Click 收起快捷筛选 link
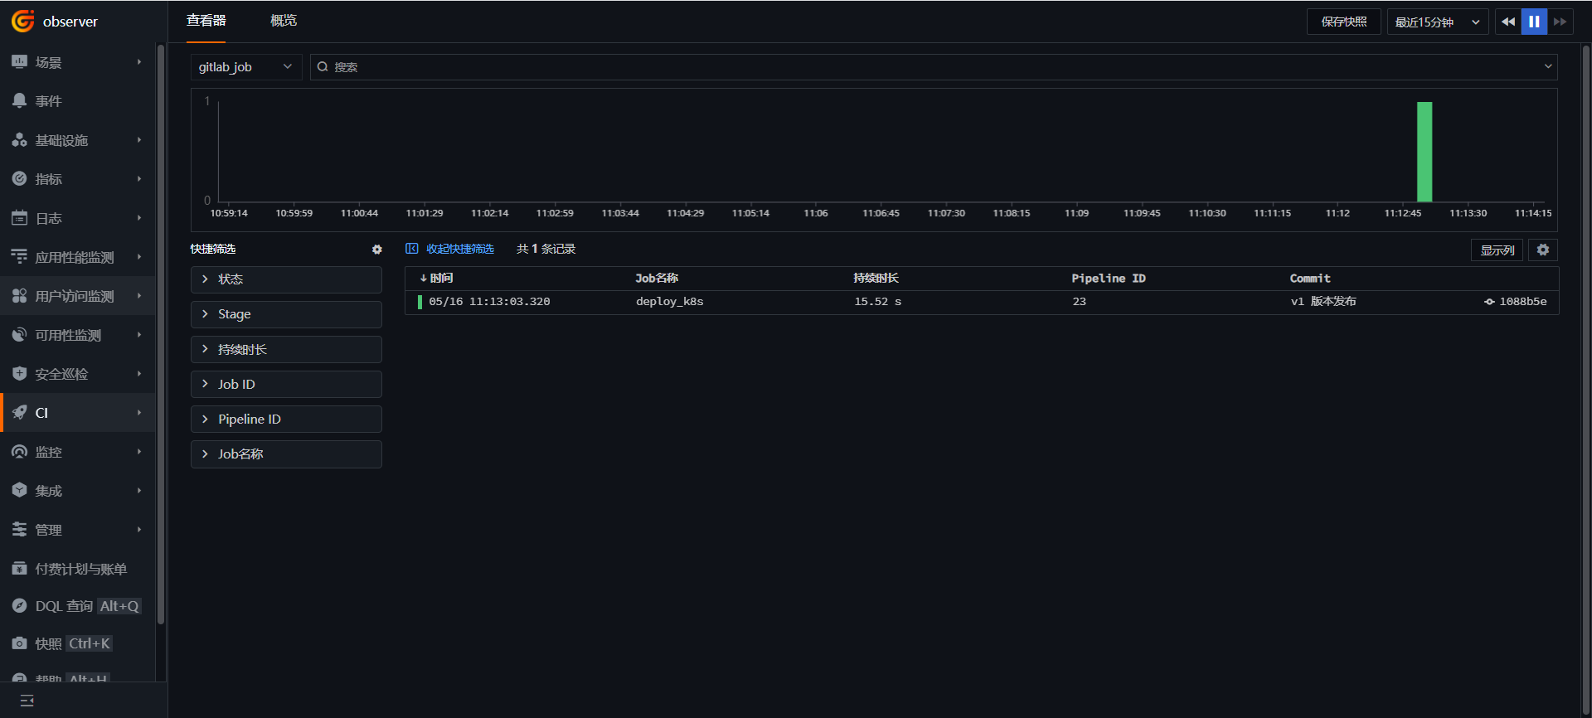Screen dimensions: 1592x718 450,249
